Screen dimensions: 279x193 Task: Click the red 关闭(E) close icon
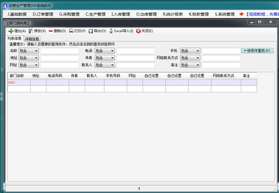138,31
